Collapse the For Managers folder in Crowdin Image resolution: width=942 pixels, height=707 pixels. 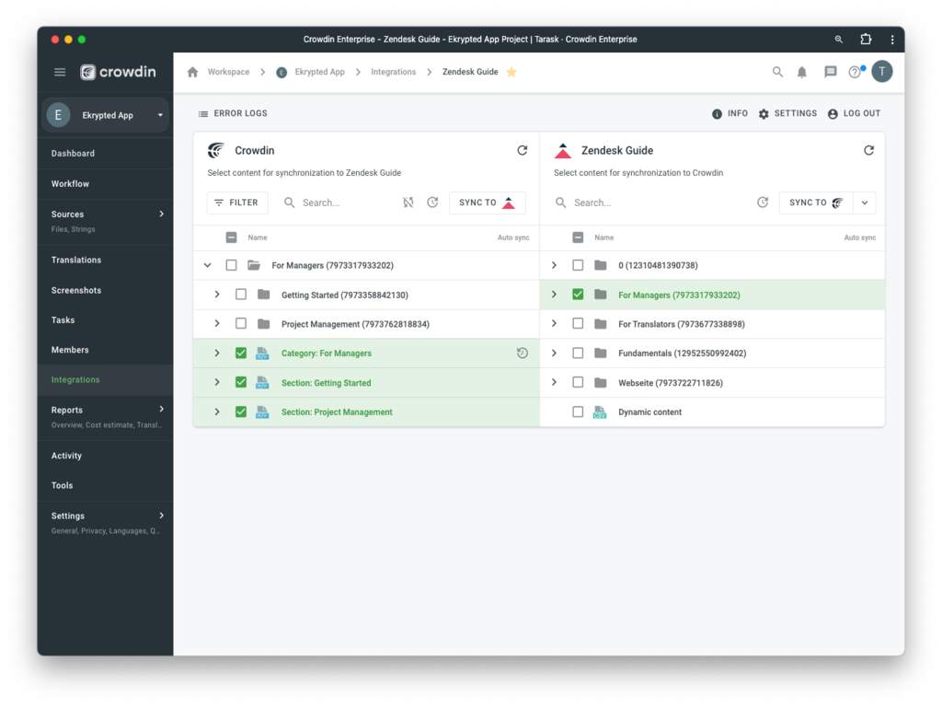[208, 265]
